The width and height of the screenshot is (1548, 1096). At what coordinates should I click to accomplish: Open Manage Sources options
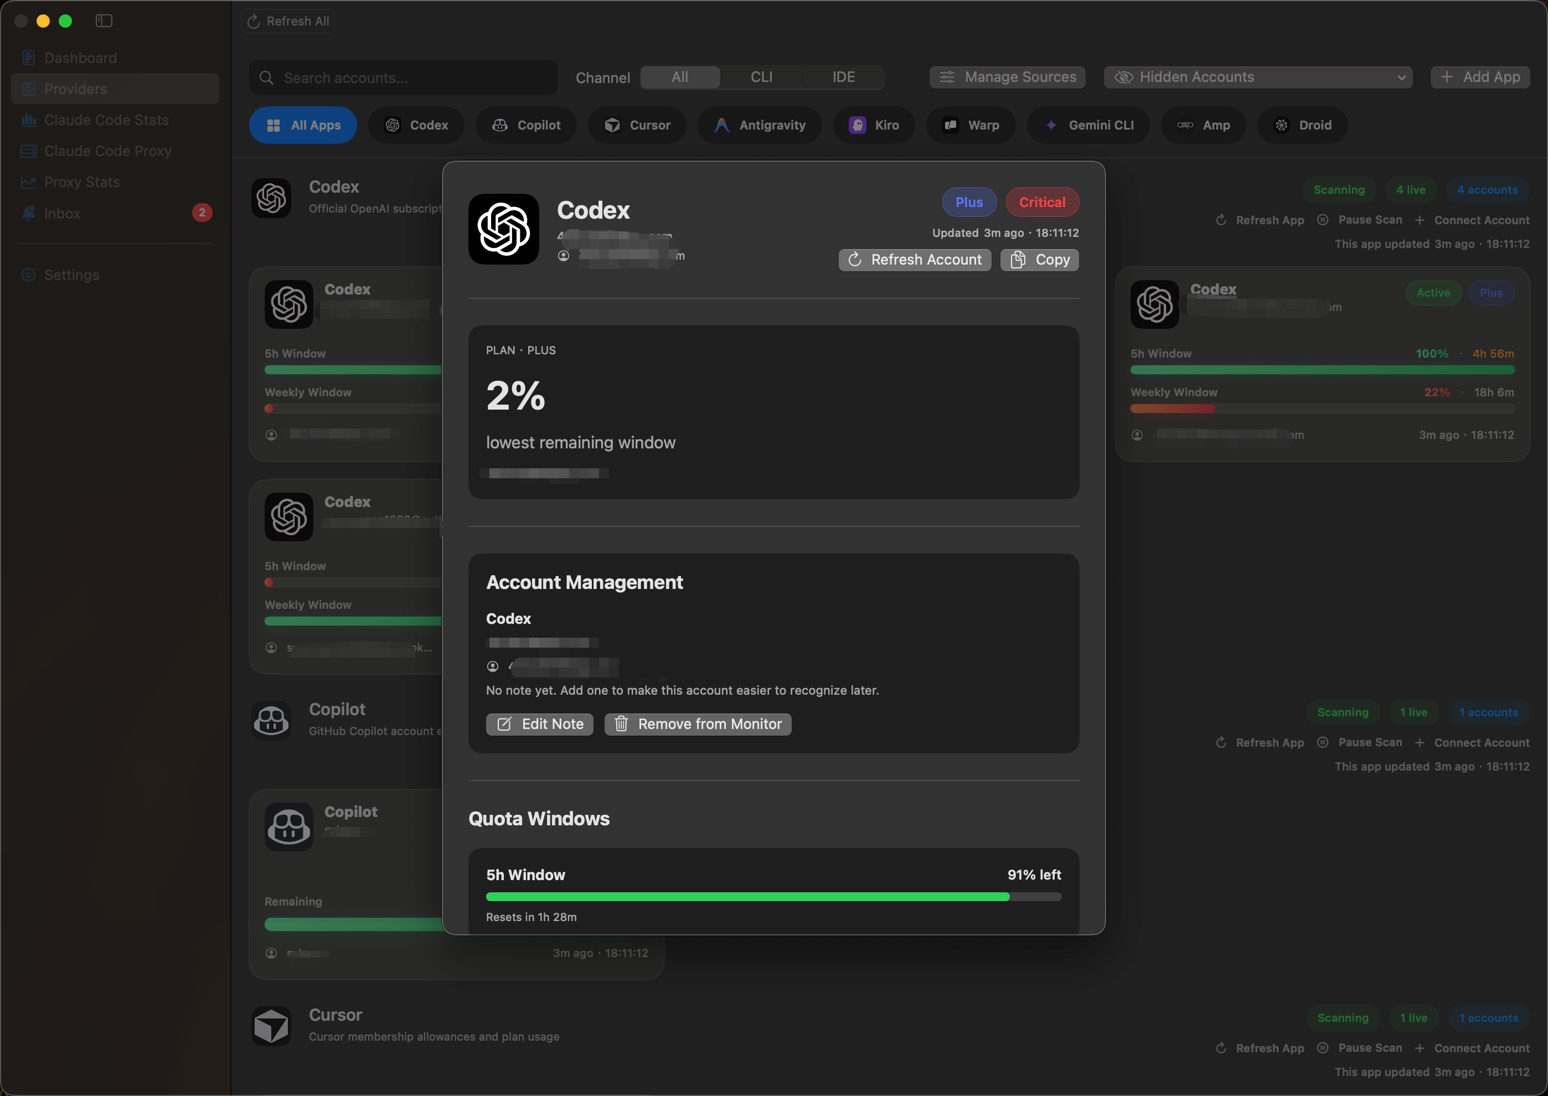1007,77
